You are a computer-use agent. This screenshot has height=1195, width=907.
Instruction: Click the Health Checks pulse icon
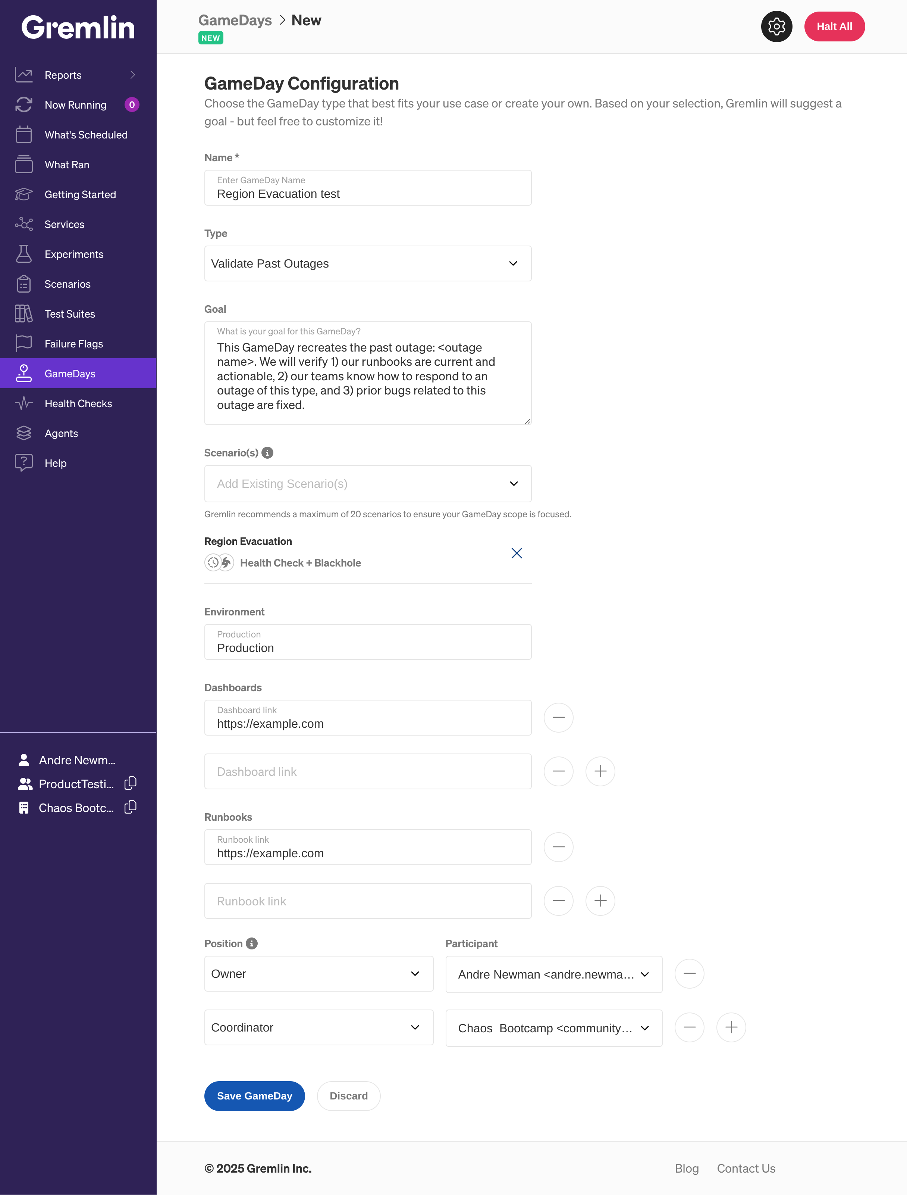tap(24, 403)
